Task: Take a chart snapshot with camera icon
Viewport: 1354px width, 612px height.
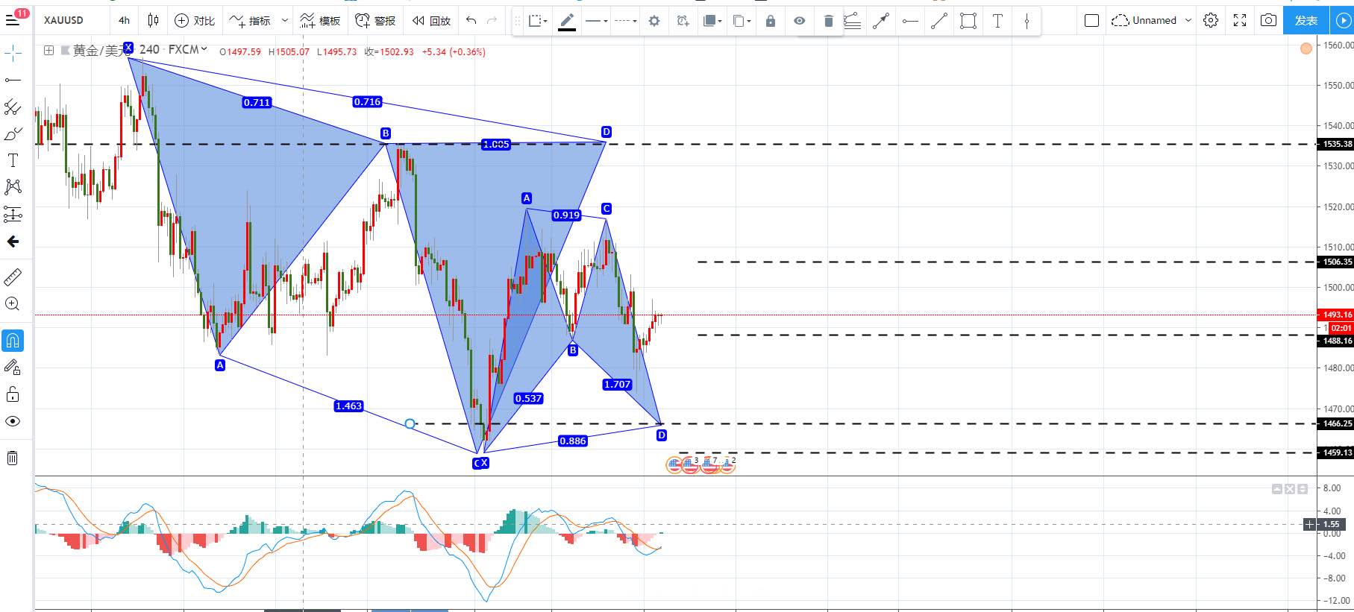Action: click(x=1268, y=20)
